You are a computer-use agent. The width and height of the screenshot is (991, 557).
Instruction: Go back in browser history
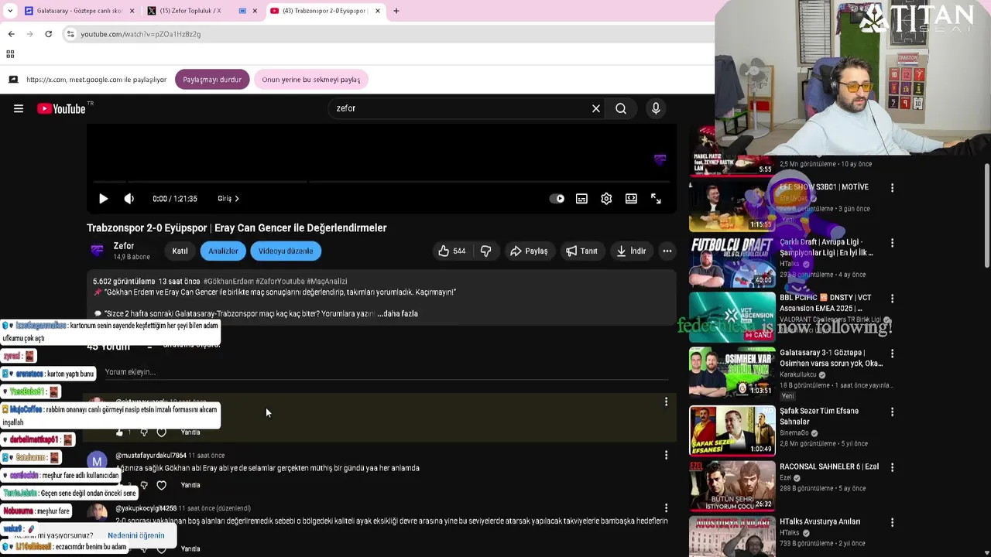click(x=11, y=34)
